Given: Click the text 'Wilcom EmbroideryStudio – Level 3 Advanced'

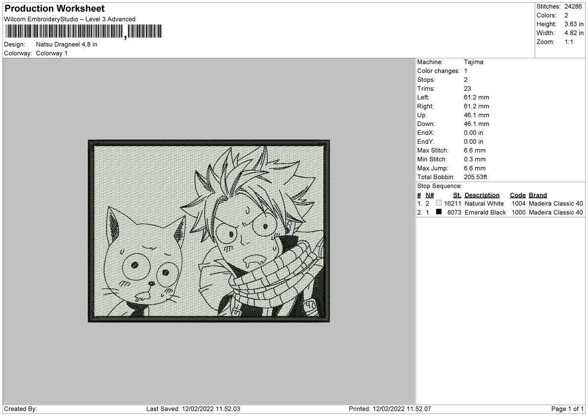Looking at the screenshot, I should [x=70, y=19].
